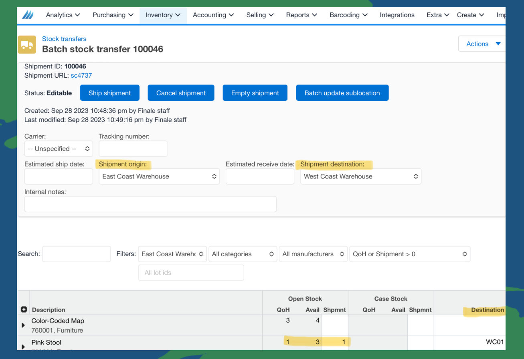Click Batch update sublocation button
This screenshot has height=359, width=524.
tap(342, 93)
